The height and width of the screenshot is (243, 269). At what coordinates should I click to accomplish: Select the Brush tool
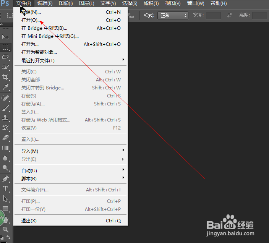[x=5, y=108]
